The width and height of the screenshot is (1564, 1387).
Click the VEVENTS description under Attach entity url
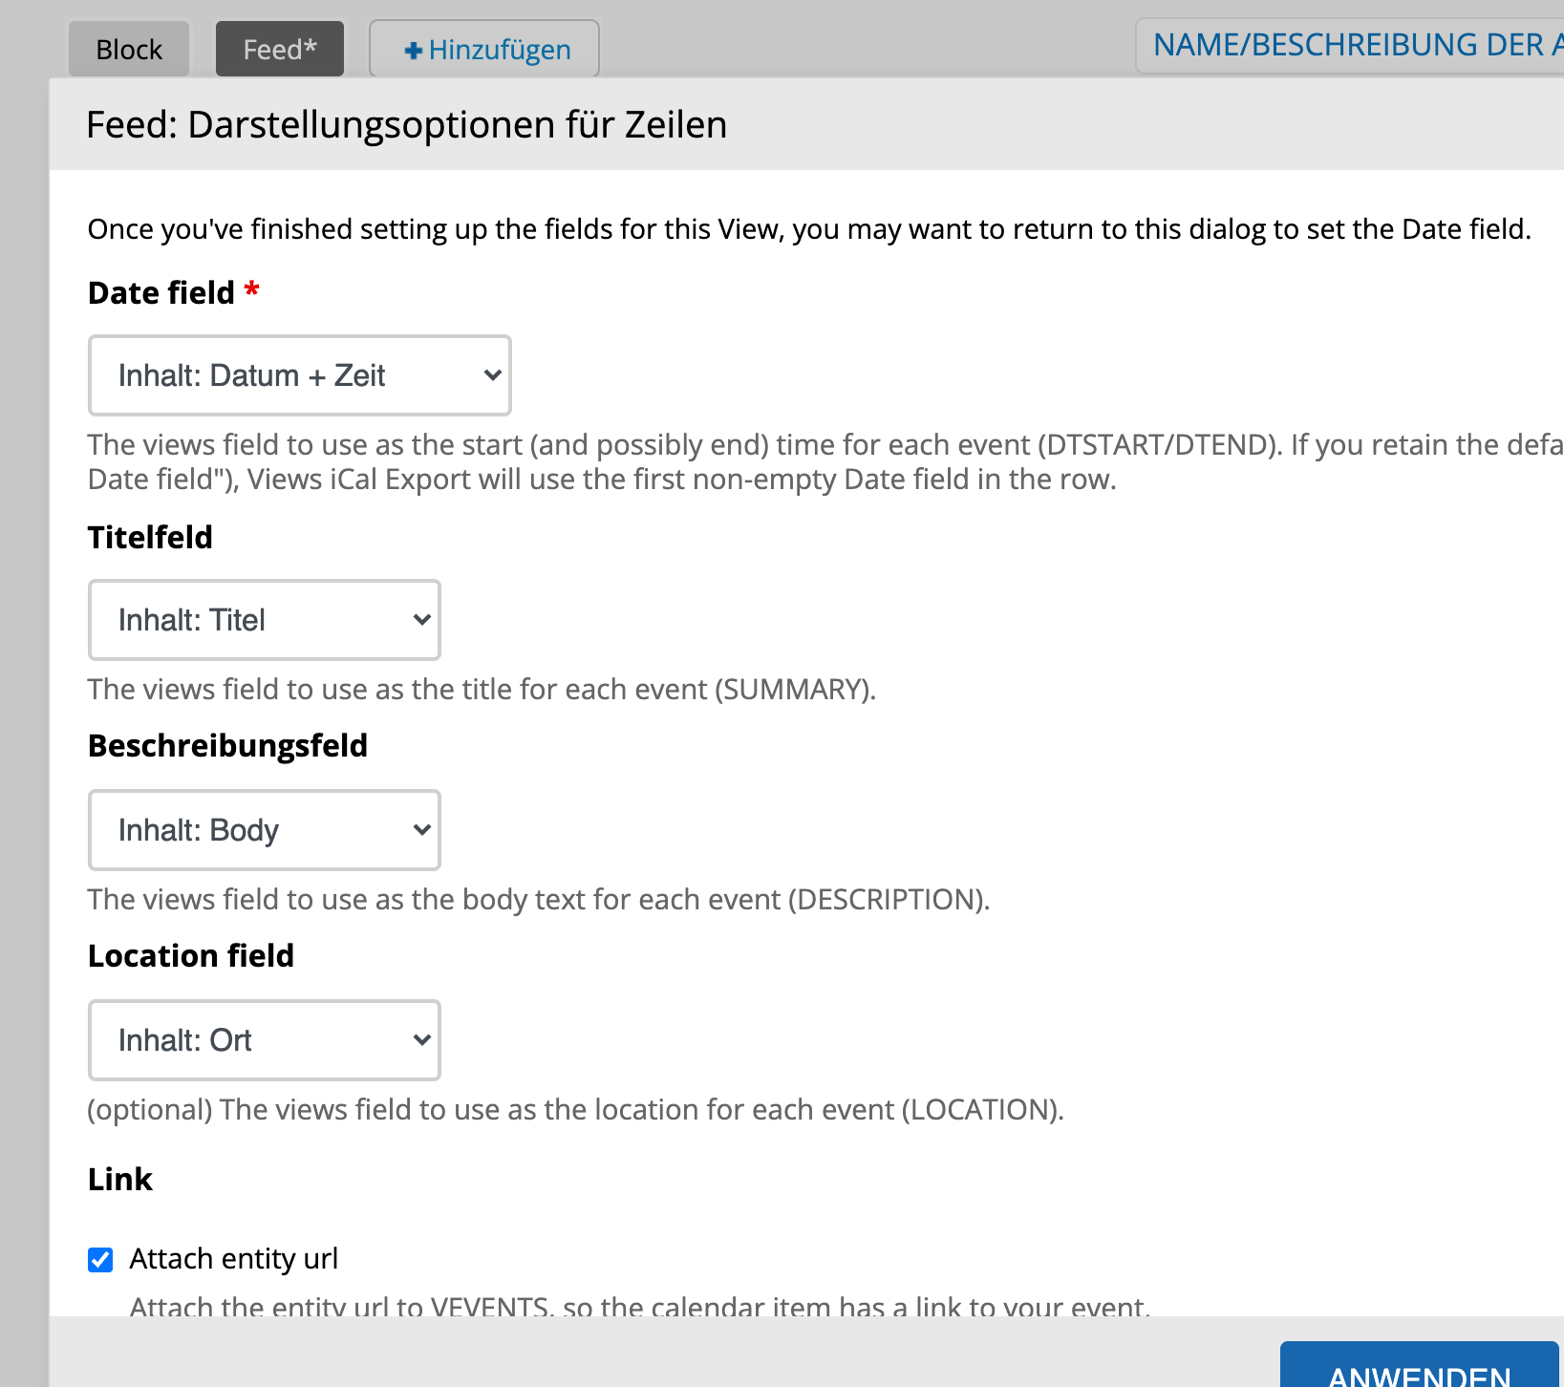640,1305
